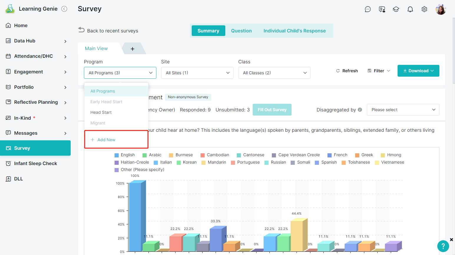
Task: Open the chat bubble icon in header
Action: pos(368,9)
